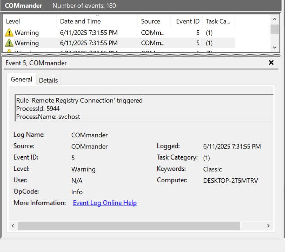The height and width of the screenshot is (252, 285).
Task: Click the sort chevron above Date and Time
Action: (x=97, y=16)
